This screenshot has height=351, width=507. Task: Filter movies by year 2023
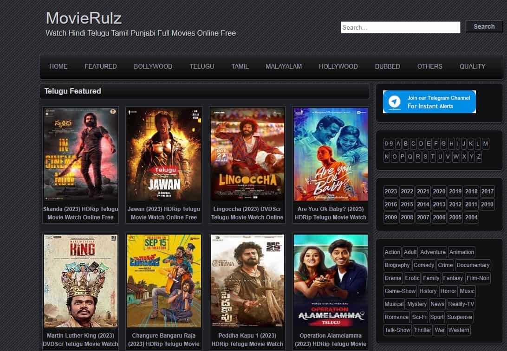point(391,191)
